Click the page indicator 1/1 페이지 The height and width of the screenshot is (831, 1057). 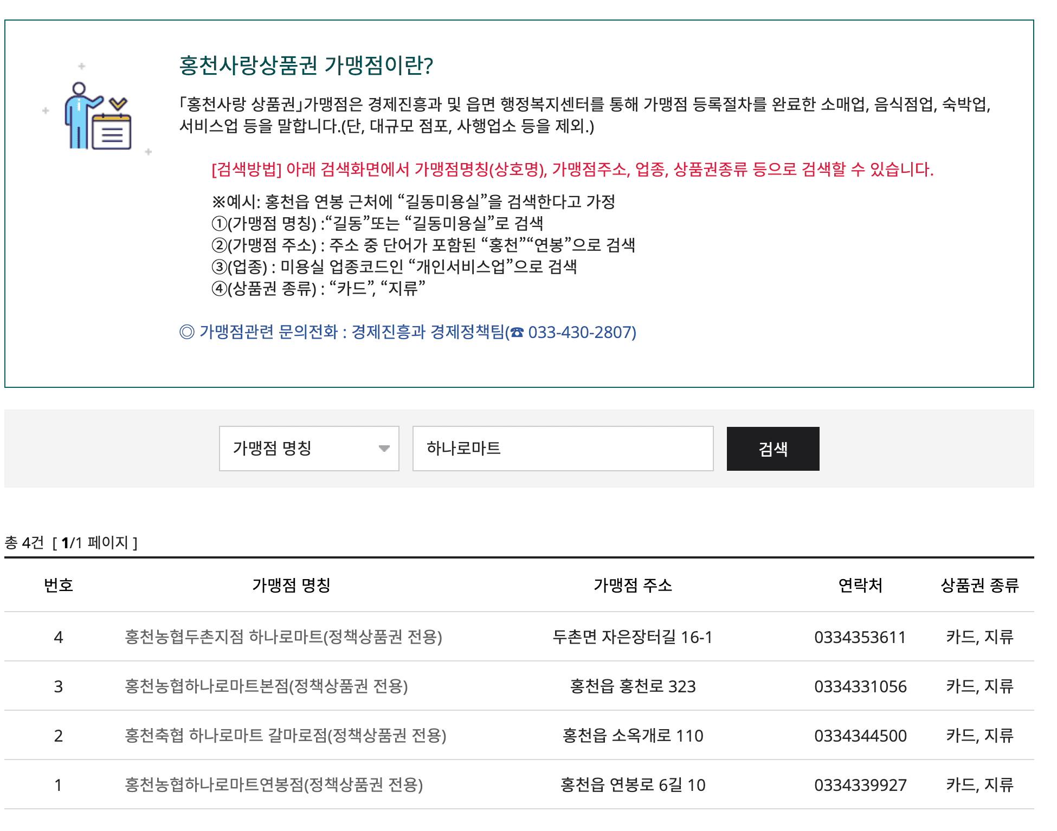coord(95,543)
